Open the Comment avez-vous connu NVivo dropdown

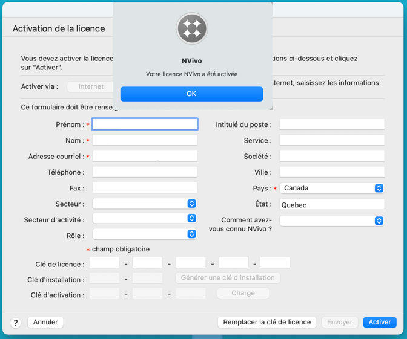(x=332, y=221)
